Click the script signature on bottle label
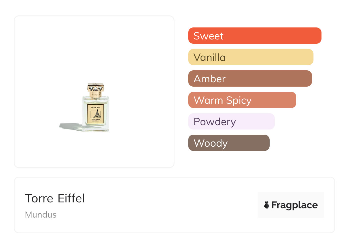Screen dimensions: 349x247 point(95,119)
